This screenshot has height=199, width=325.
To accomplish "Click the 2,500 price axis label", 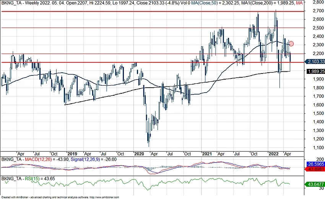I will pos(318,28).
